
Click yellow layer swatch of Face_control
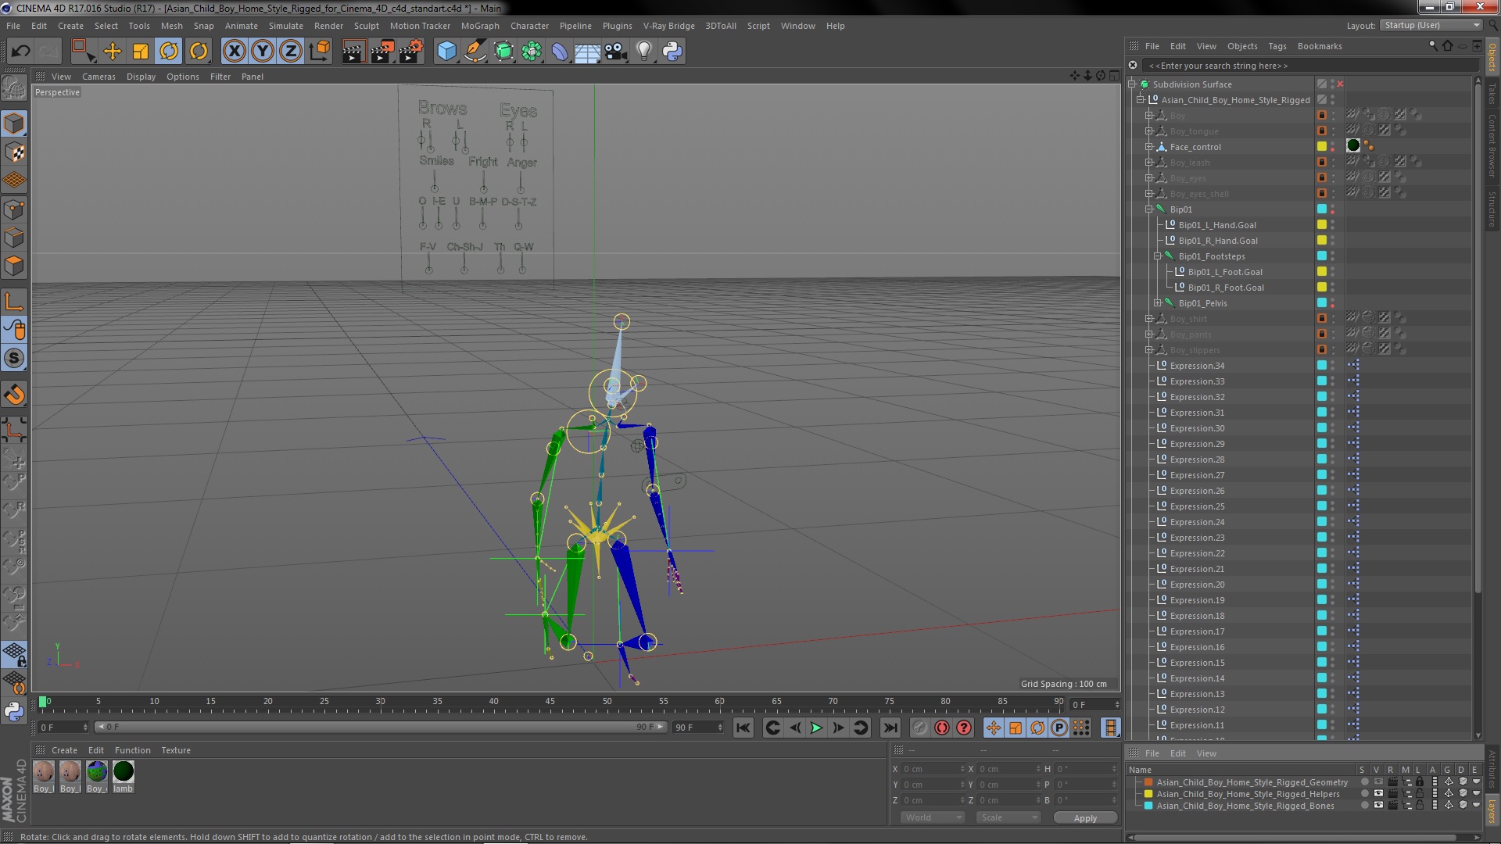click(x=1321, y=147)
